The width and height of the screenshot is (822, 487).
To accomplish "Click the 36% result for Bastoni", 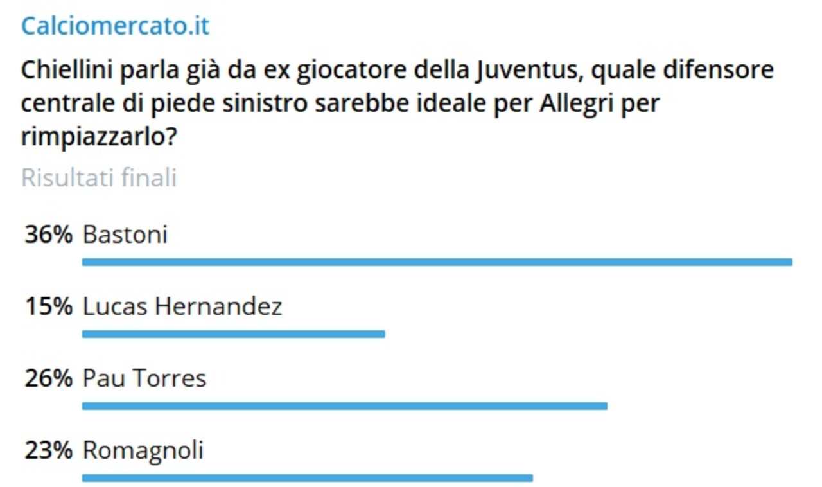I will coord(49,235).
